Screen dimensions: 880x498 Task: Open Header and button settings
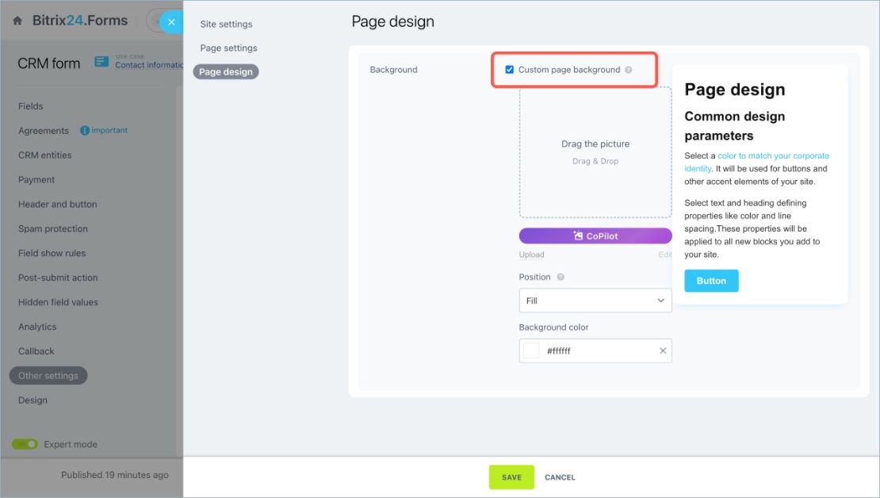point(57,205)
